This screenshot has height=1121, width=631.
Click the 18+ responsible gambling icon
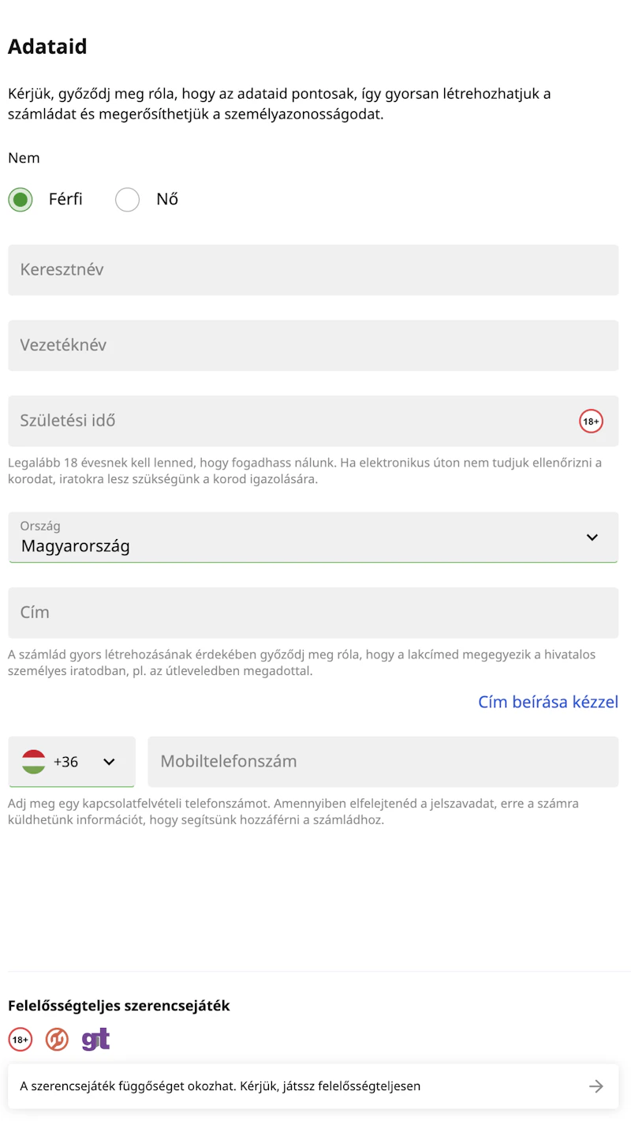coord(21,1040)
